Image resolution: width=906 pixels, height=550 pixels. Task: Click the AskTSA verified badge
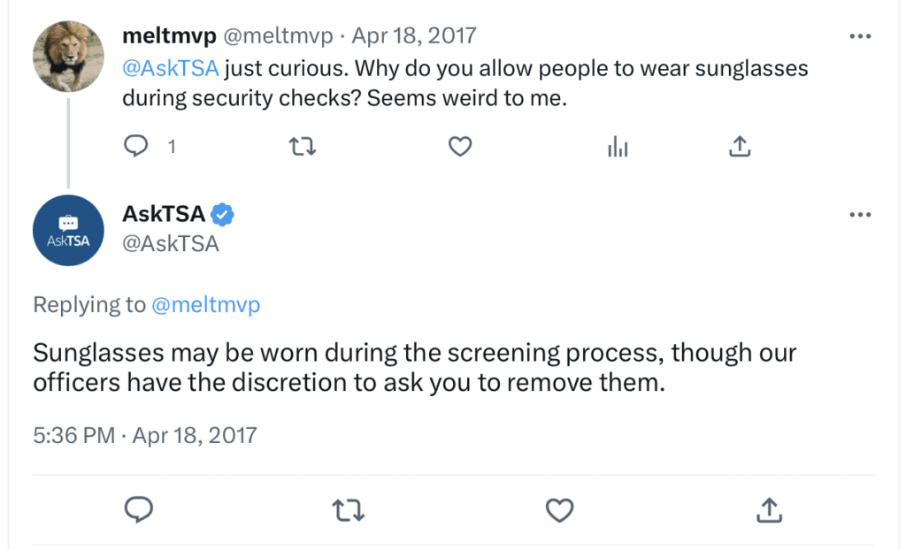pyautogui.click(x=222, y=214)
